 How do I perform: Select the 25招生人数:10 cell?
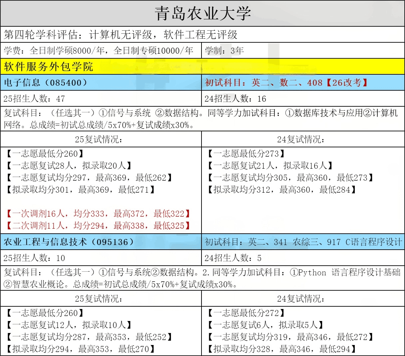[34, 258]
